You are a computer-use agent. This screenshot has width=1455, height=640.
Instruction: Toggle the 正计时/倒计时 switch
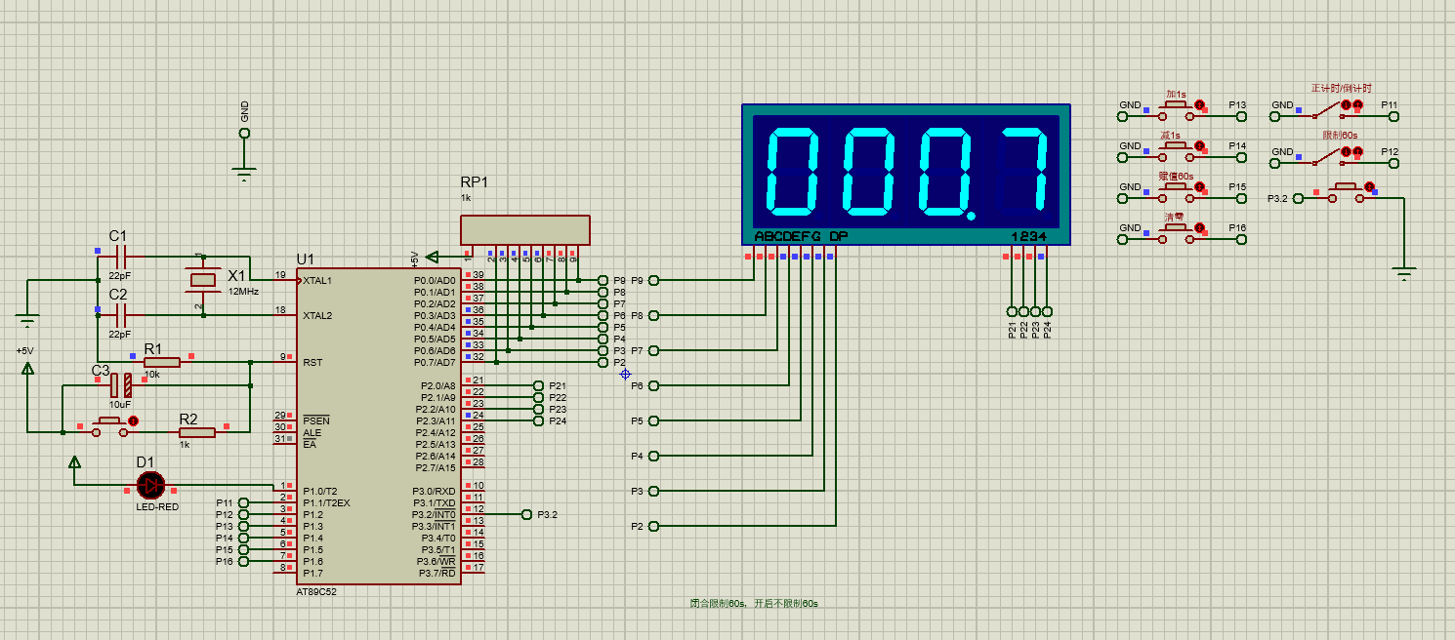click(1328, 111)
